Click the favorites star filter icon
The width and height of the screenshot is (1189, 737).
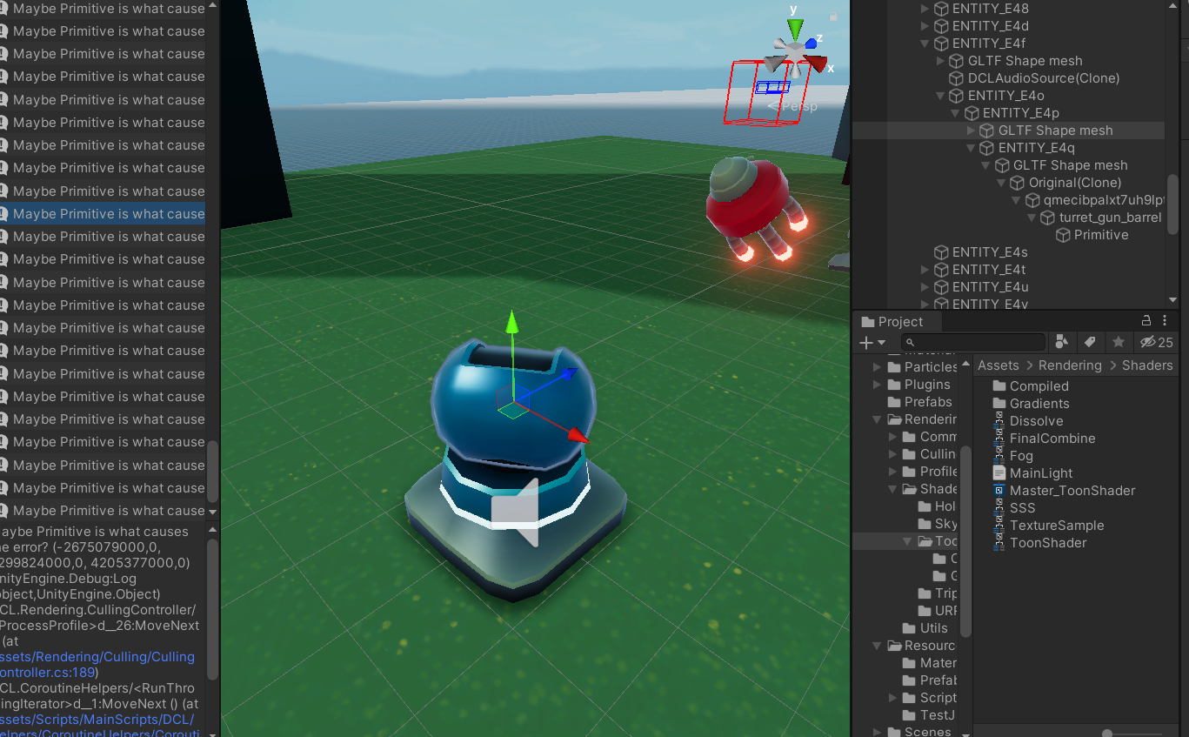tap(1119, 342)
